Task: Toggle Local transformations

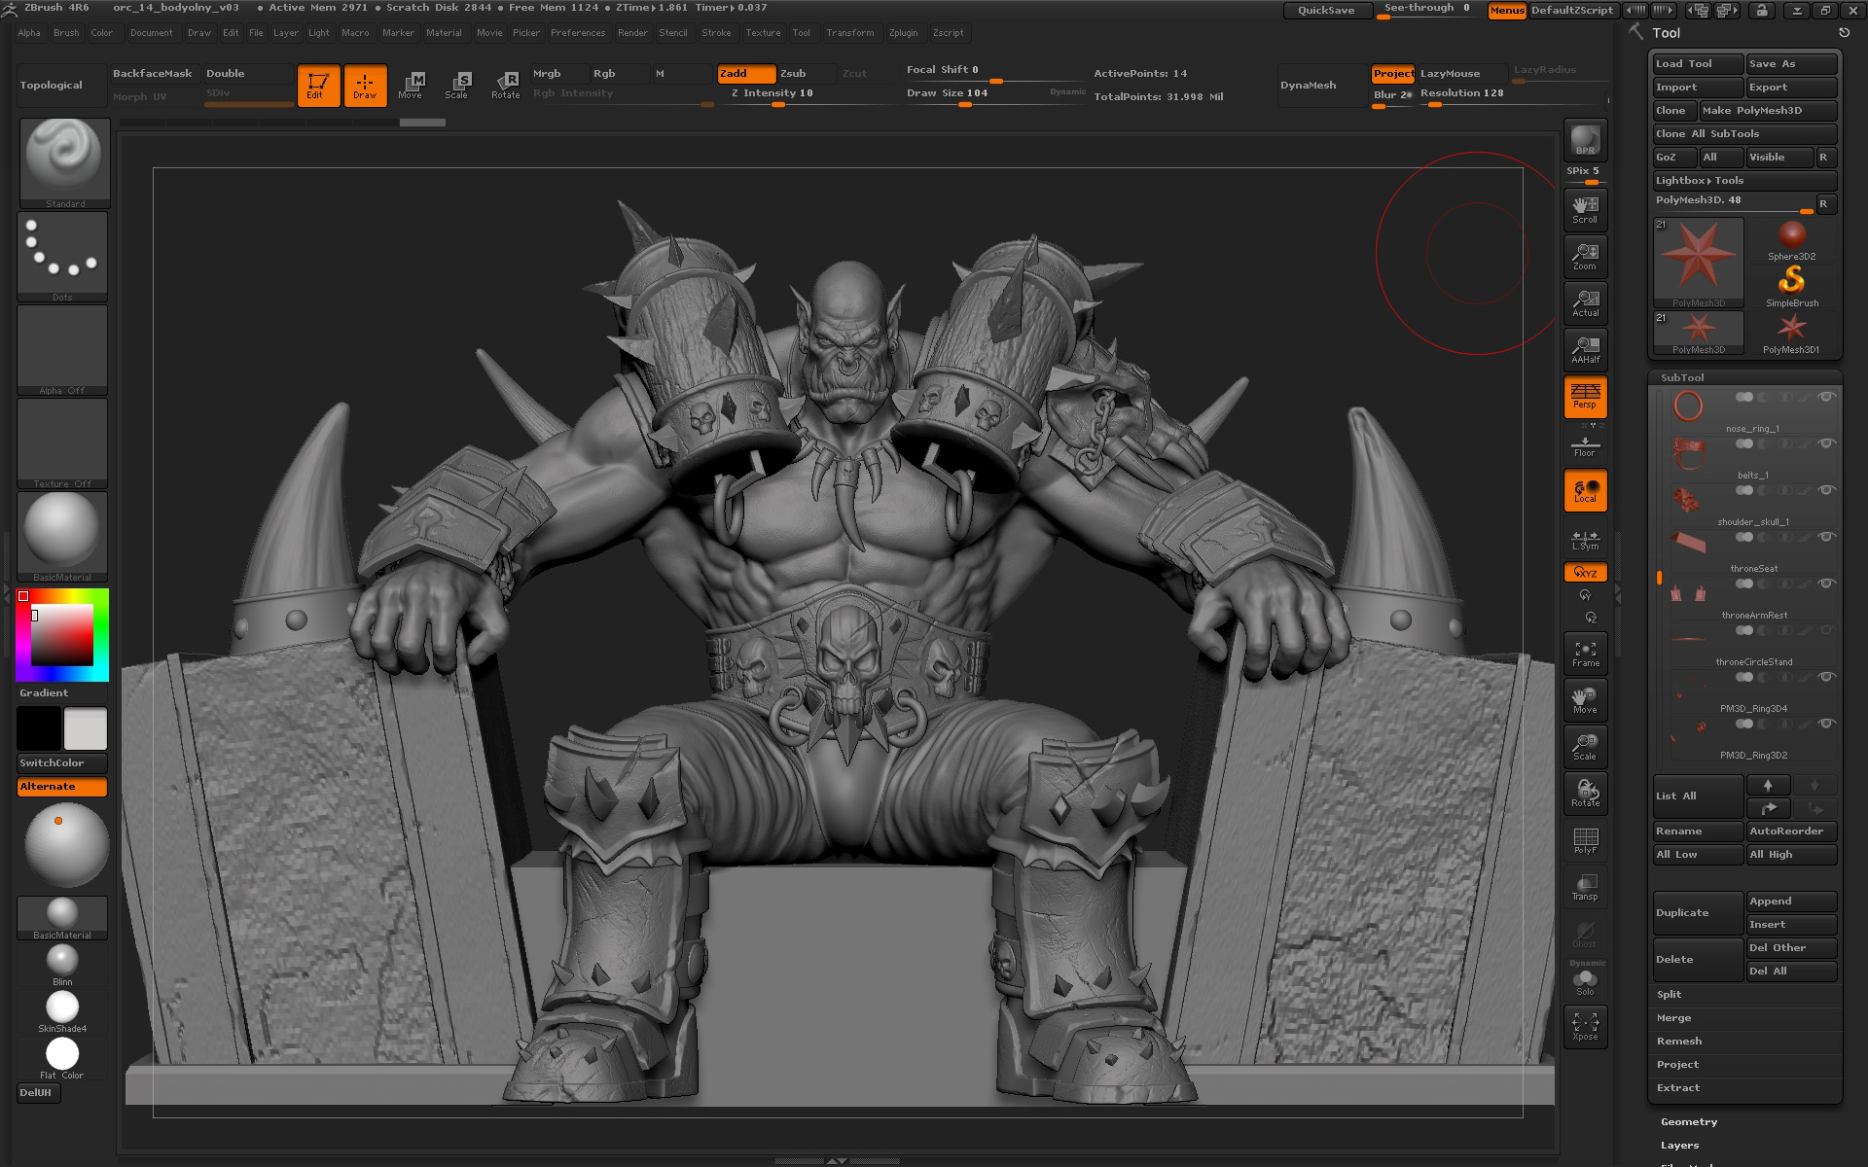Action: tap(1585, 490)
